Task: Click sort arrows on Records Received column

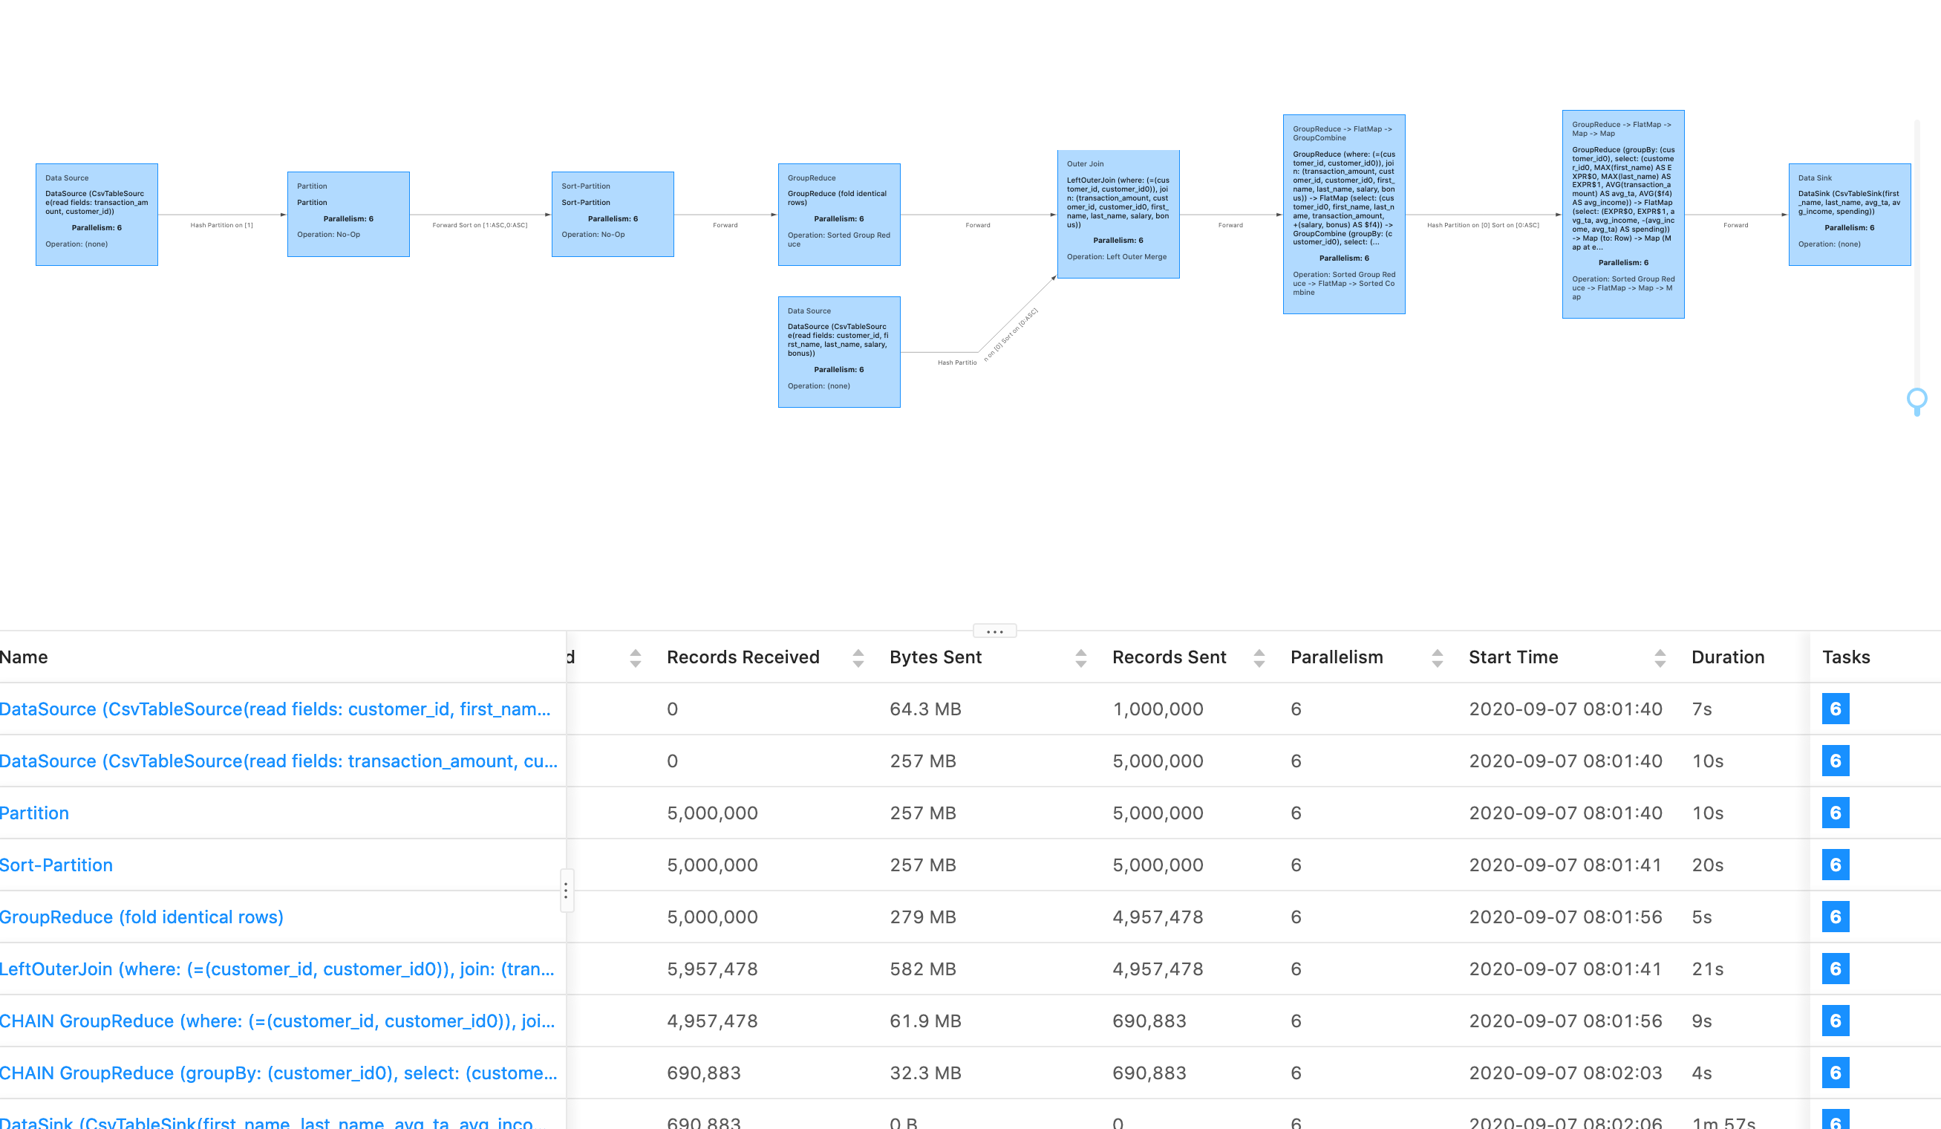Action: 858,657
